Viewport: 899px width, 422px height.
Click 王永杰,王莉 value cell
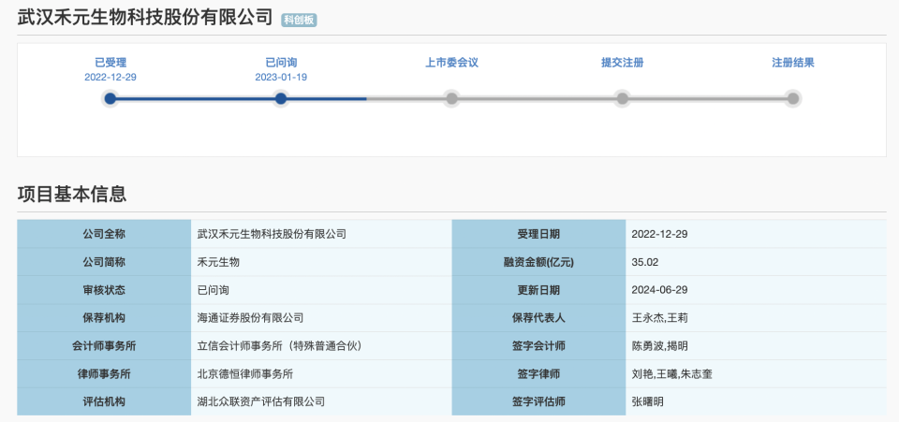(x=756, y=318)
